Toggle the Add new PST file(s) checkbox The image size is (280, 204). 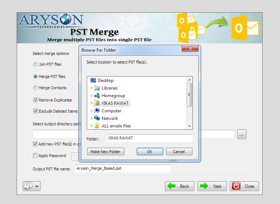pos(35,144)
